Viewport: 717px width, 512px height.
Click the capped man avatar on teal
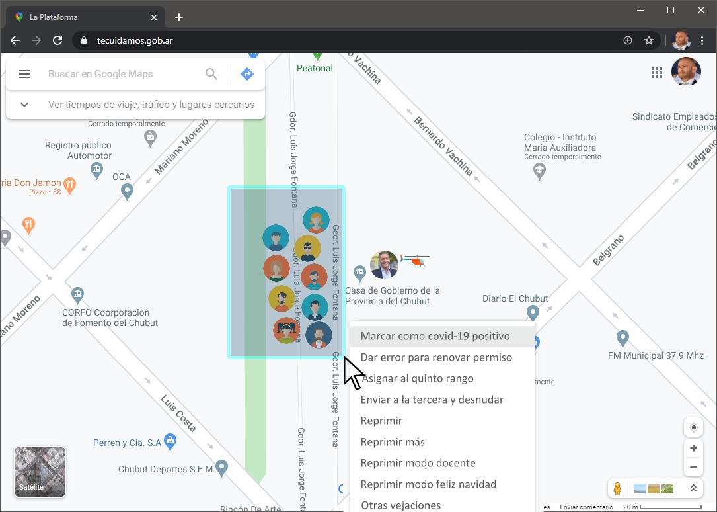[276, 238]
